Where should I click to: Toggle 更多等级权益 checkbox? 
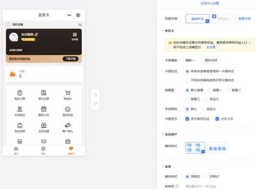[x=187, y=119]
